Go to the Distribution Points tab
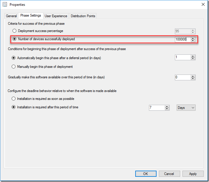The image size is (209, 182). pyautogui.click(x=83, y=16)
